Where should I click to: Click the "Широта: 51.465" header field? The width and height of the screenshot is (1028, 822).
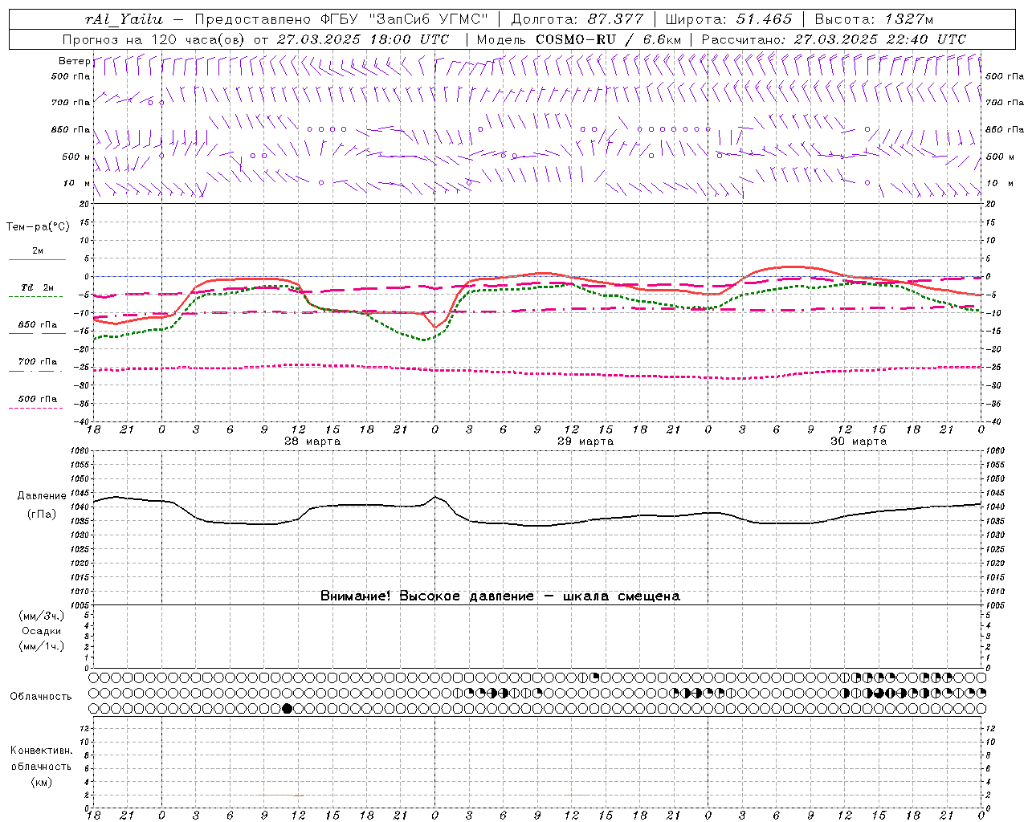pos(728,19)
